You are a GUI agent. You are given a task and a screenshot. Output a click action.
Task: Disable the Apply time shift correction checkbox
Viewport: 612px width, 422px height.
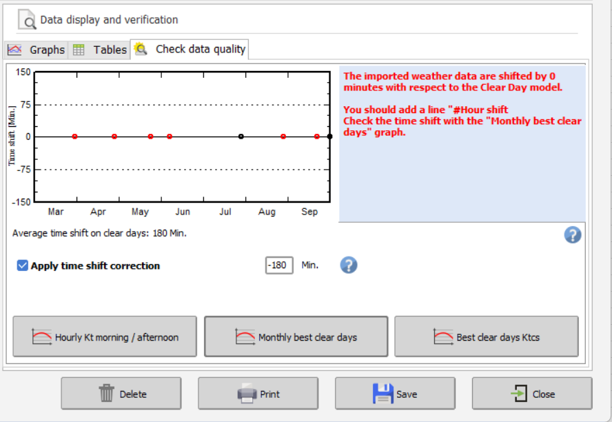[x=23, y=265]
